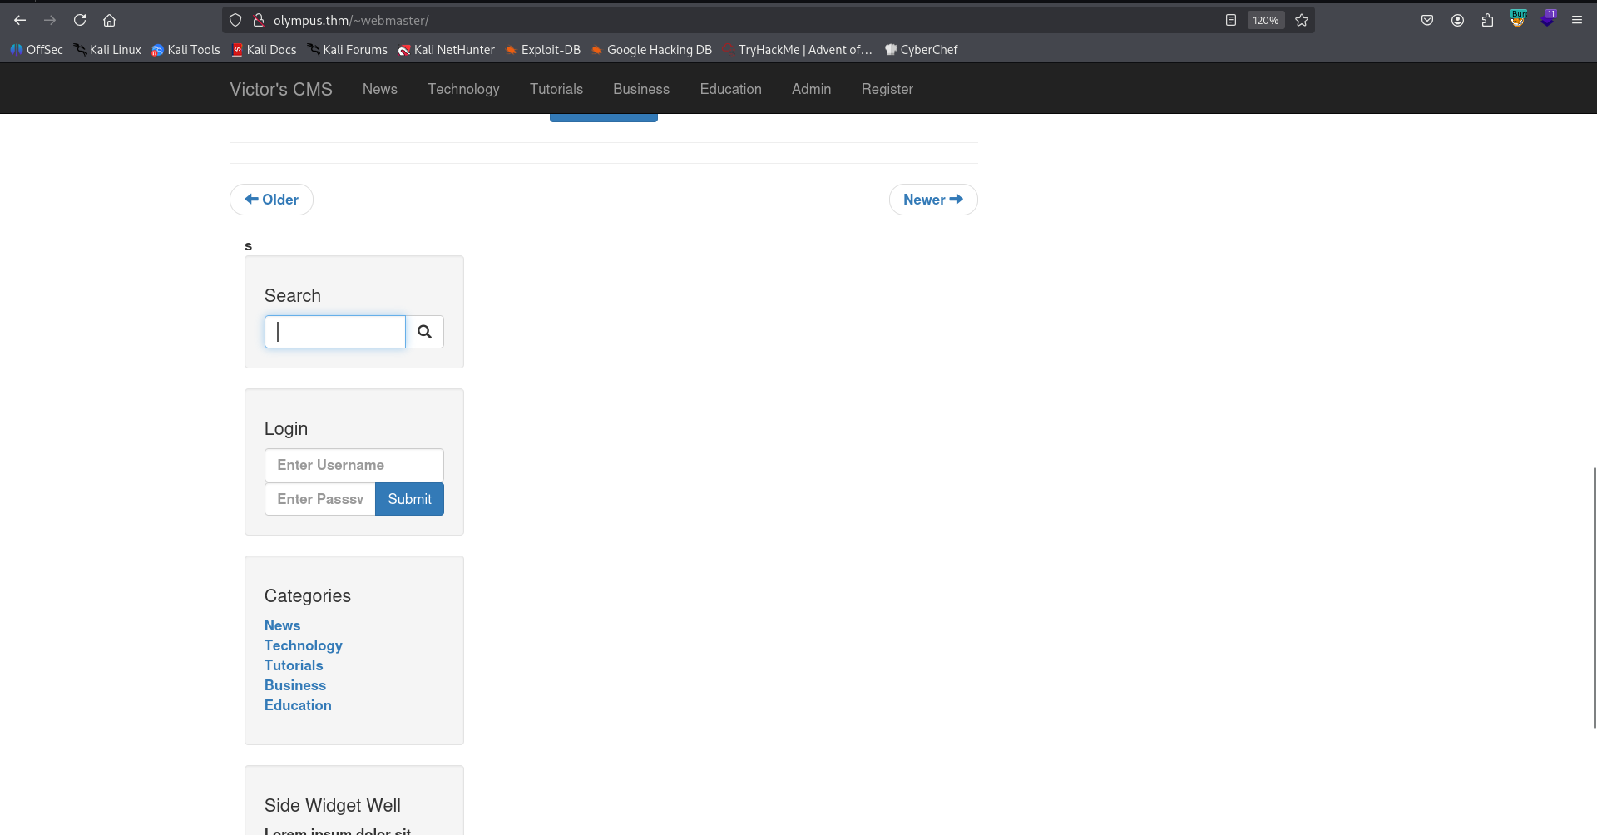Click the shield tracking protection icon
This screenshot has height=835, width=1597.
[x=235, y=20]
